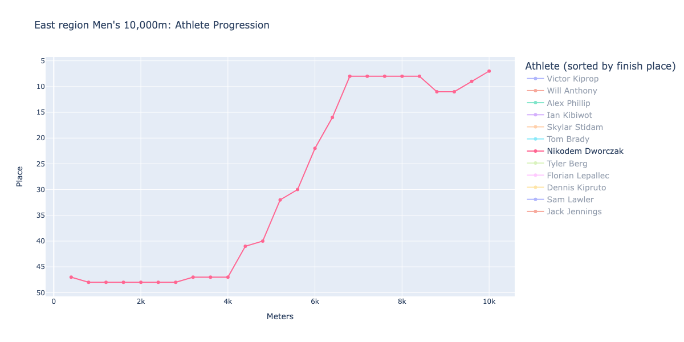Click the pink marker icon beside Nikodem Dworczak

pyautogui.click(x=535, y=152)
